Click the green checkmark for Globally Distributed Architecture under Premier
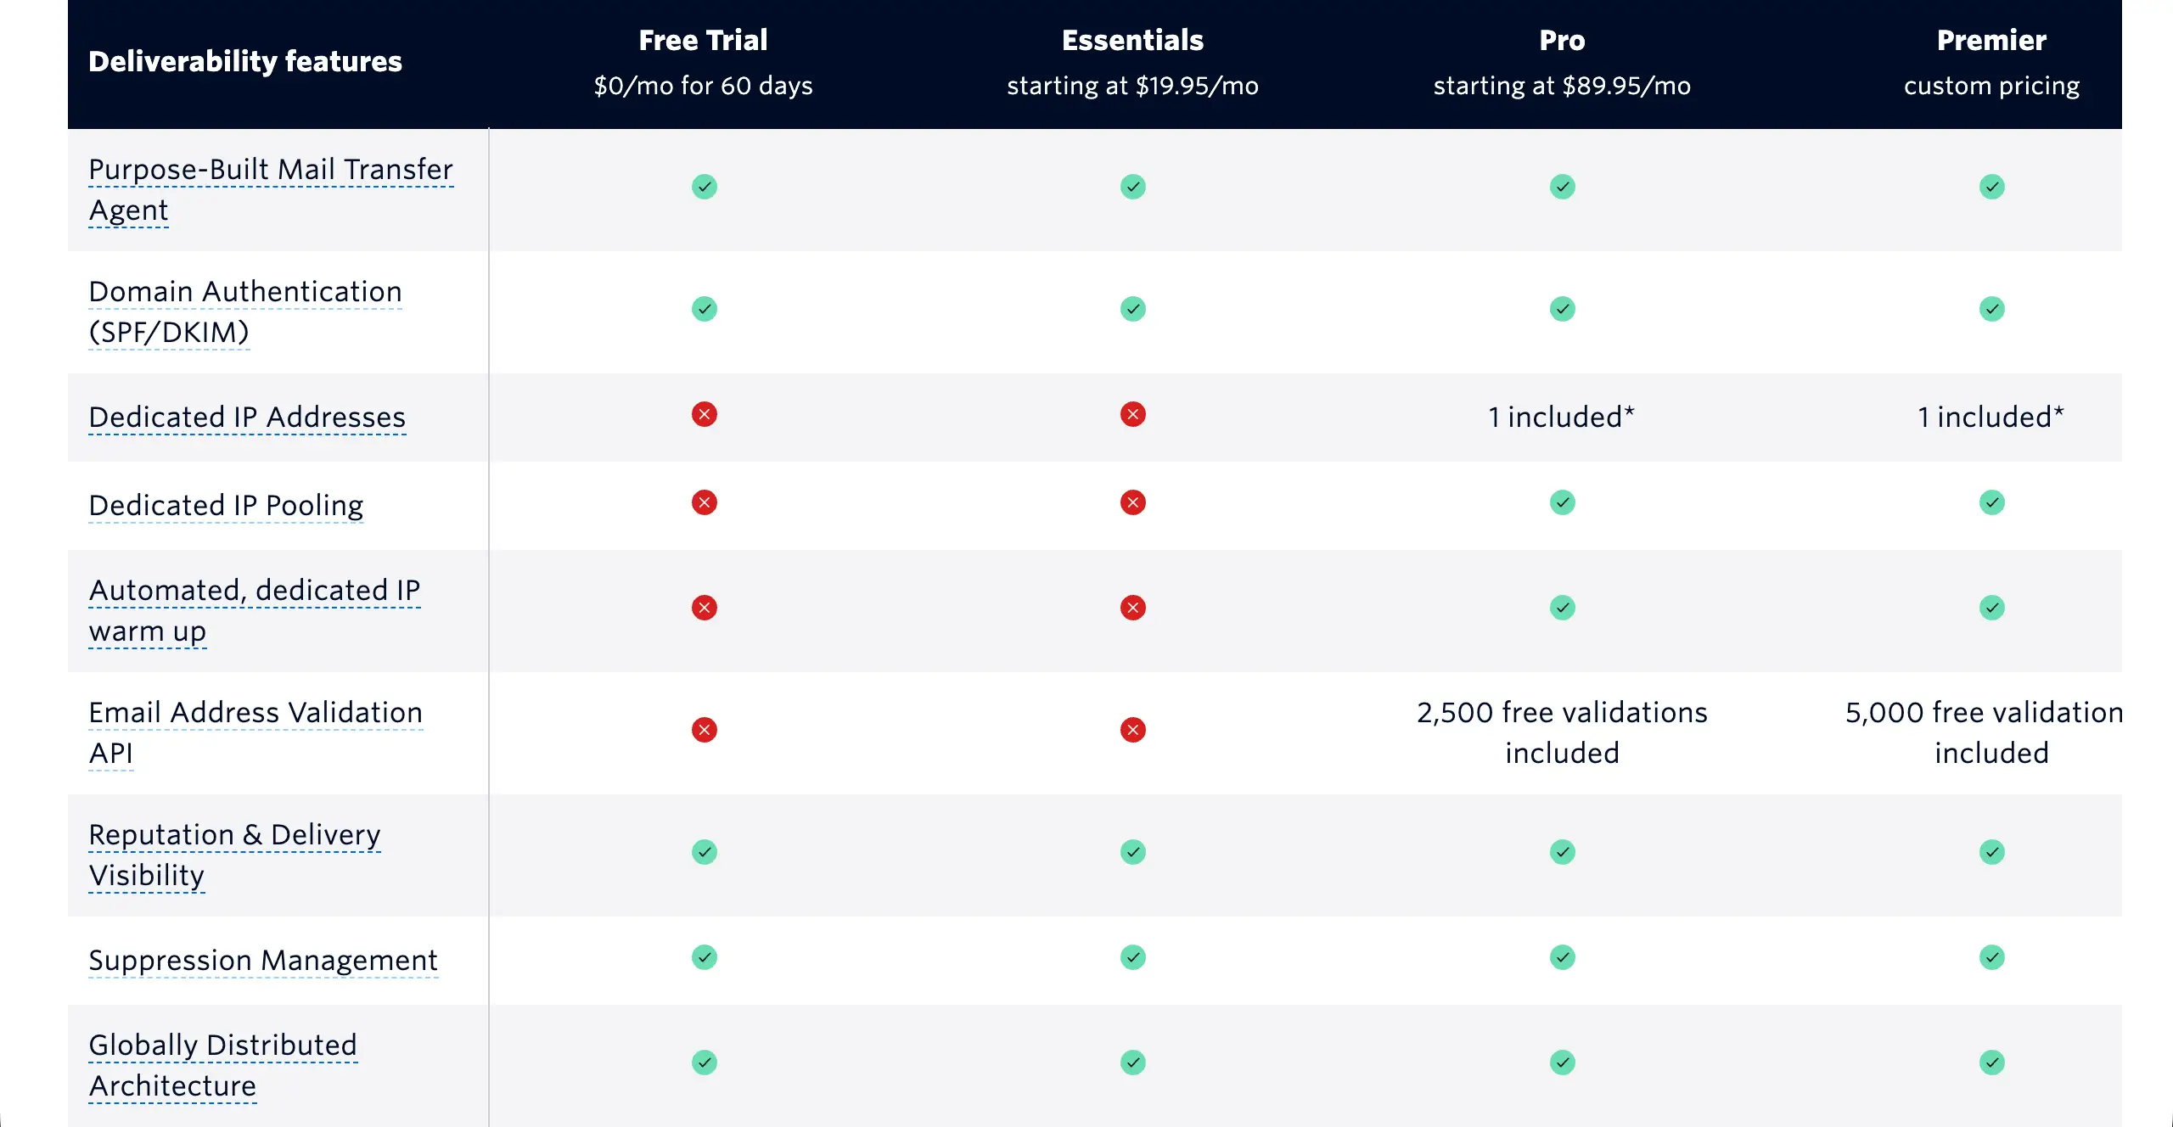 [x=1992, y=1062]
